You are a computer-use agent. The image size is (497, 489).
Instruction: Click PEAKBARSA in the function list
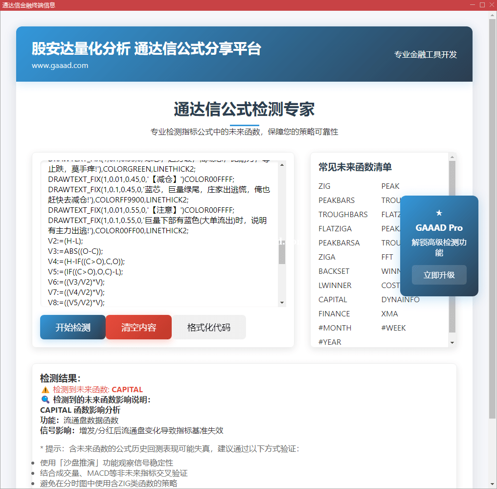[339, 243]
